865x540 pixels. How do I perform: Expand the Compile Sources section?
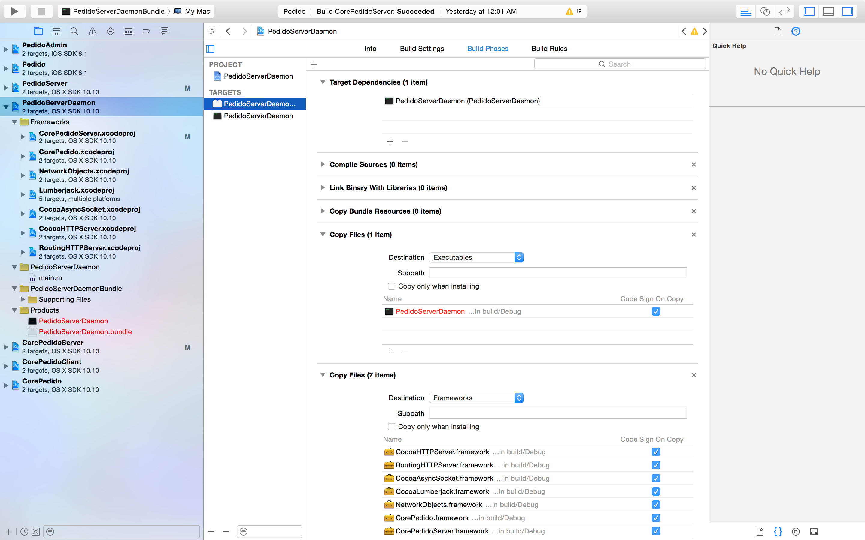322,164
